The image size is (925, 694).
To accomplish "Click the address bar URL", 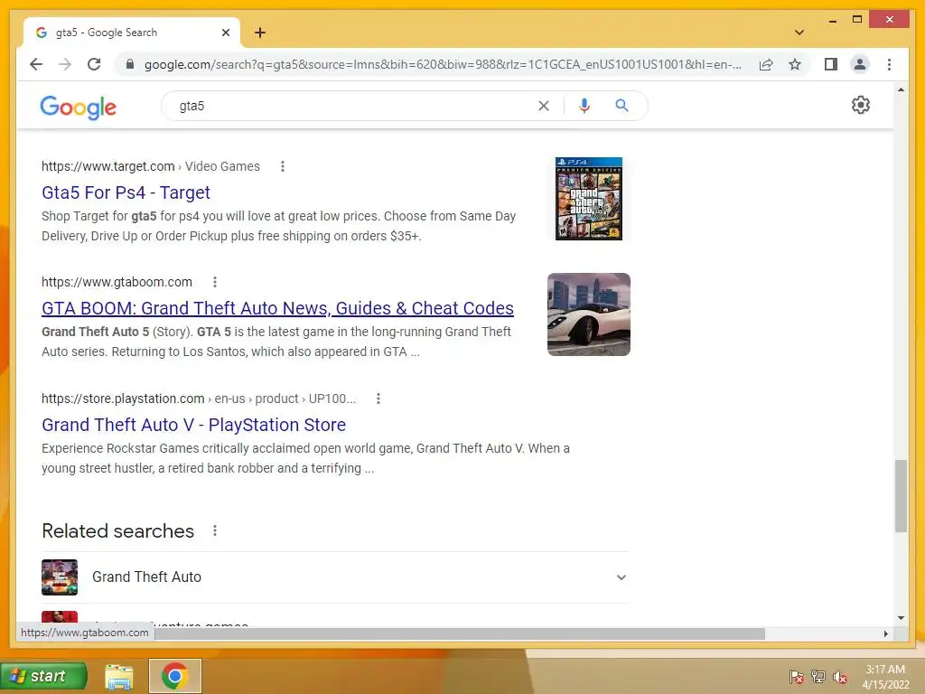I will [x=443, y=64].
